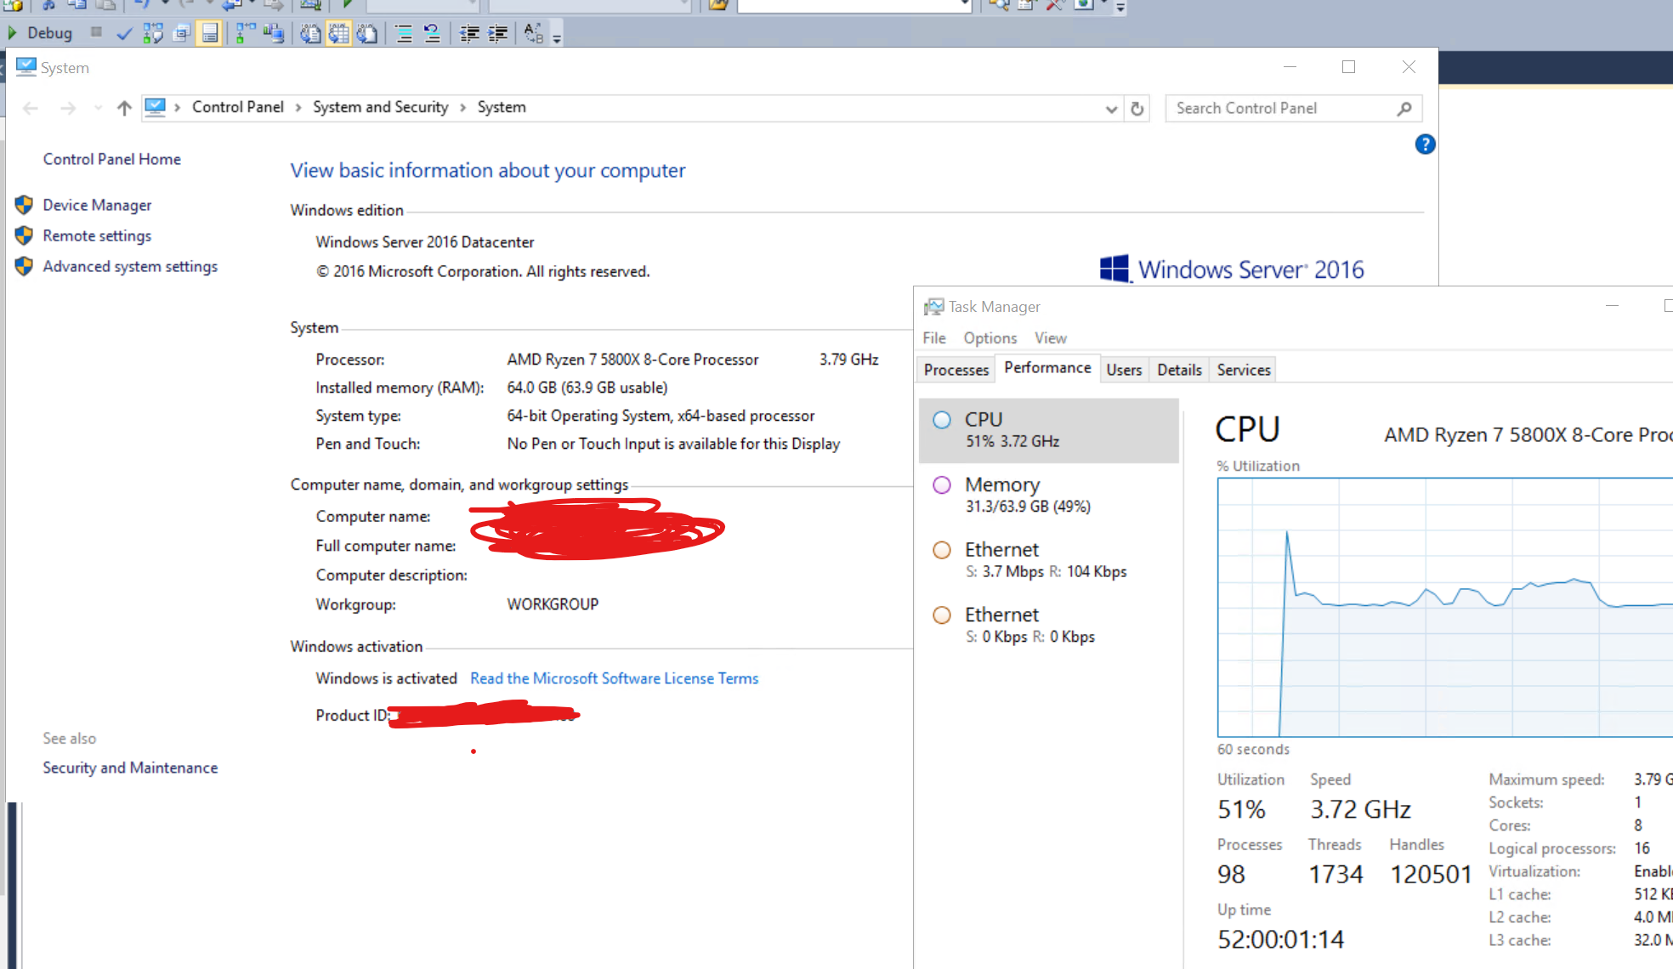The image size is (1673, 969).
Task: Open the View menu in Task Manager
Action: tap(1051, 337)
